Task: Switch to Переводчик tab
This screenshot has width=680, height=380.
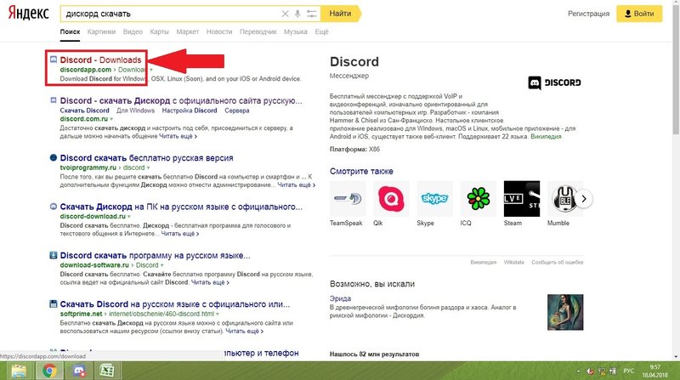Action: pos(258,31)
